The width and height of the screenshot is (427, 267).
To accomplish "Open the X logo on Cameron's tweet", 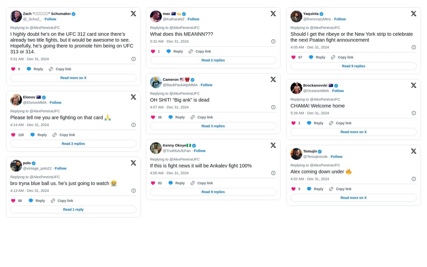I will coord(273,79).
